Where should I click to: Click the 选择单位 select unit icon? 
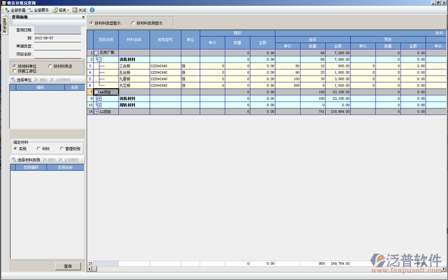point(14,79)
